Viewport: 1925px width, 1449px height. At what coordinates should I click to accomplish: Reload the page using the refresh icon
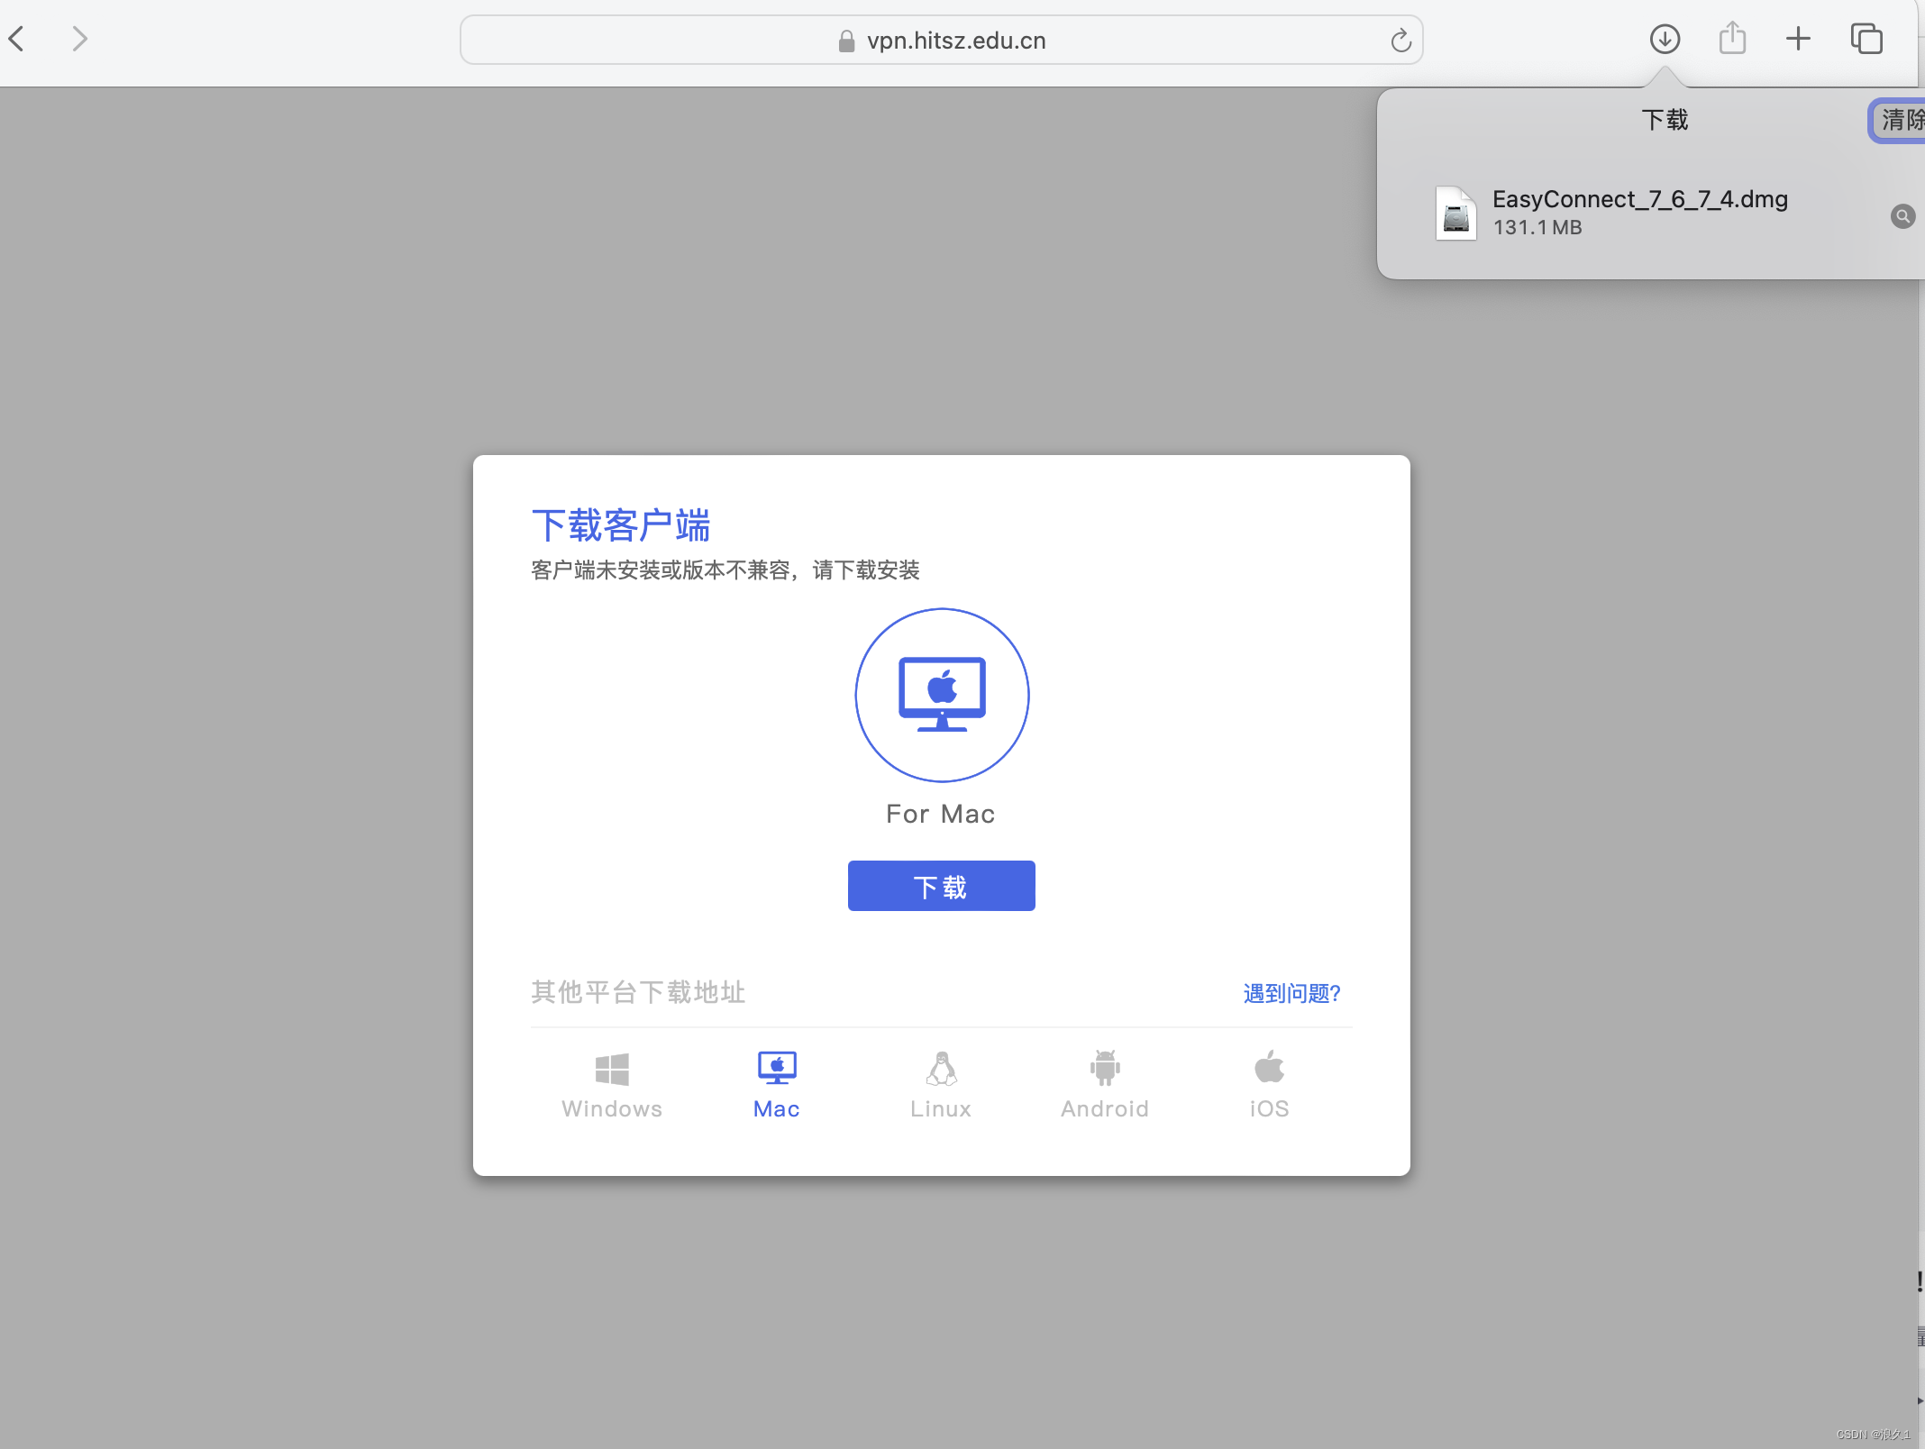coord(1400,41)
